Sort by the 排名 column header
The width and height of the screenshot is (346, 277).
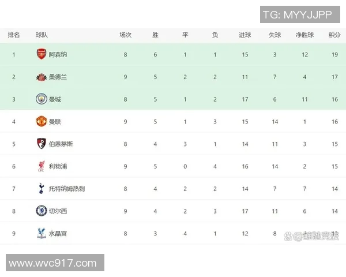point(14,35)
